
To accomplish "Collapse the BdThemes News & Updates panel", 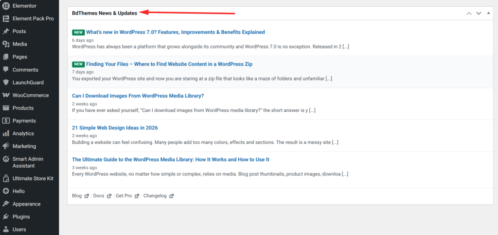I will pos(488,13).
